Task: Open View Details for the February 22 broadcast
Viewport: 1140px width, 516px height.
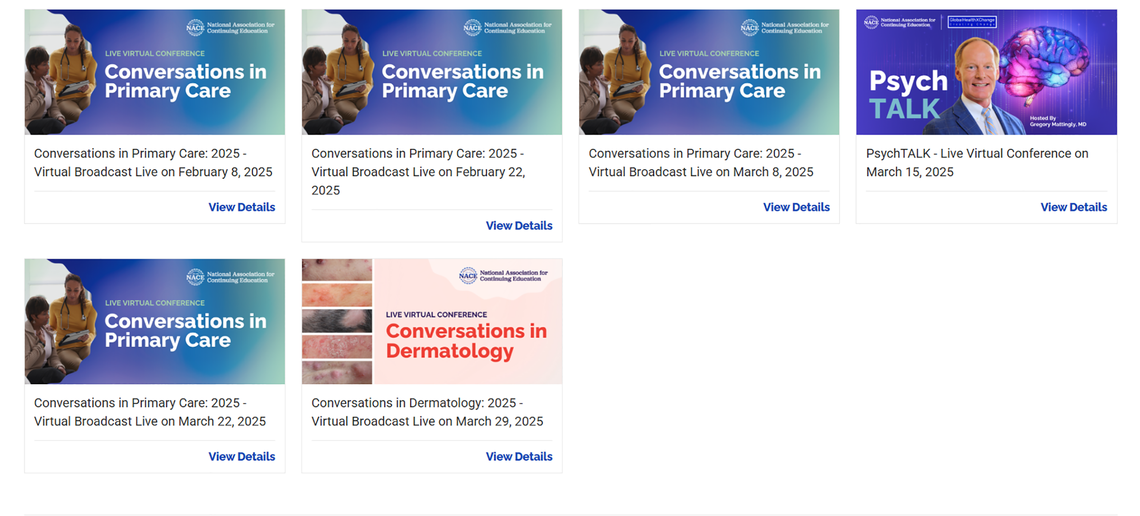Action: [x=519, y=226]
